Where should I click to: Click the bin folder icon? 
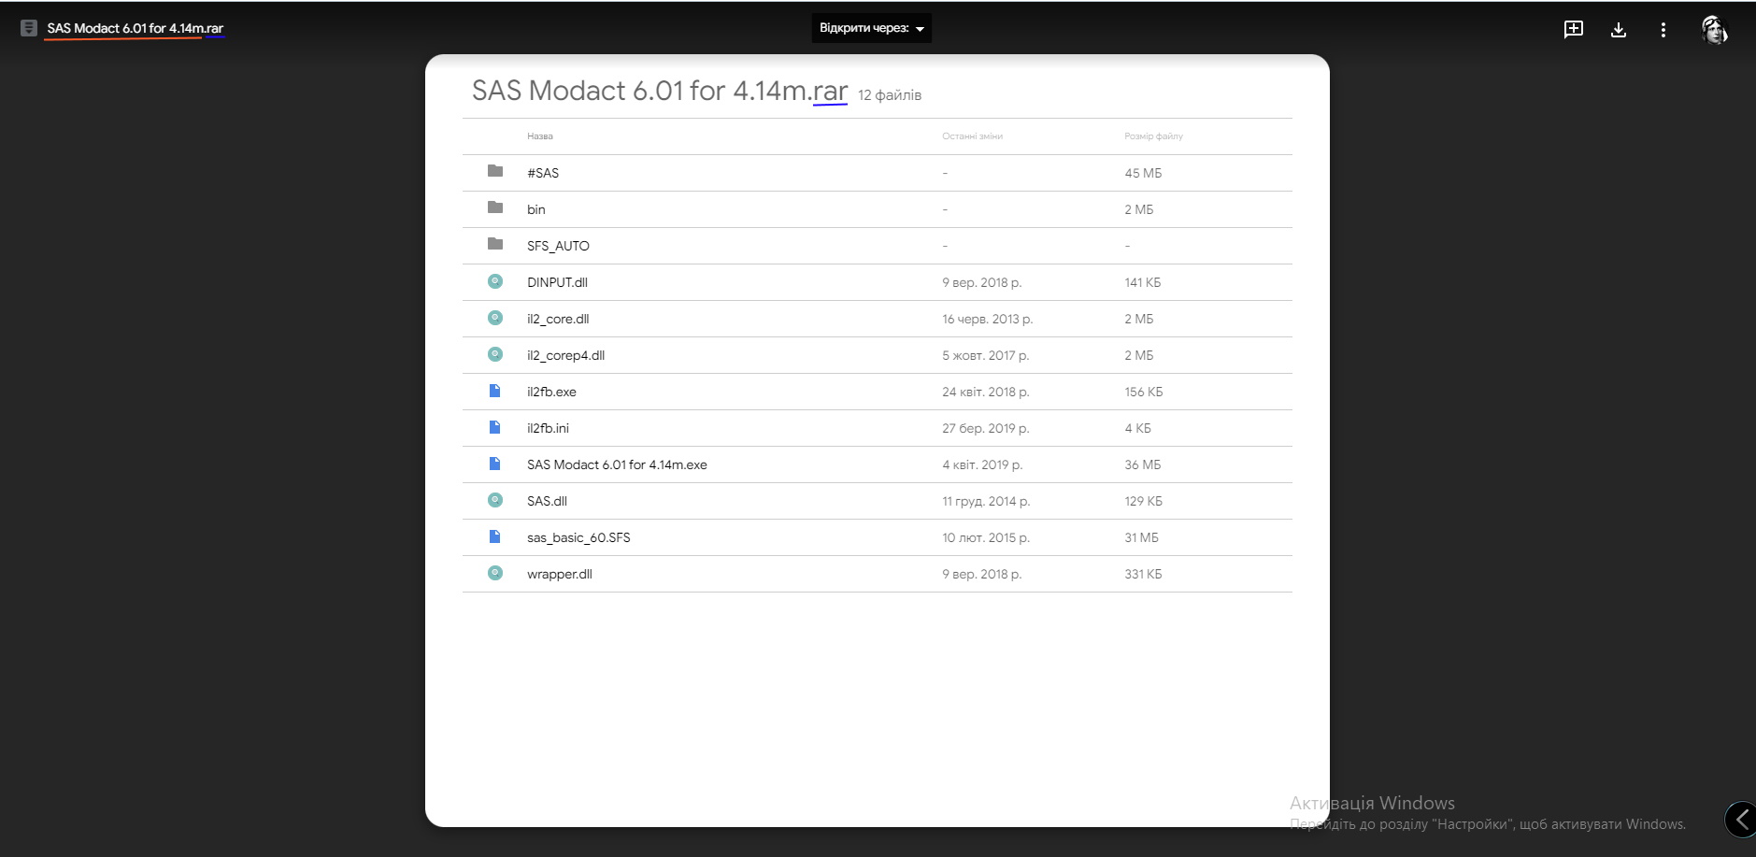[495, 207]
